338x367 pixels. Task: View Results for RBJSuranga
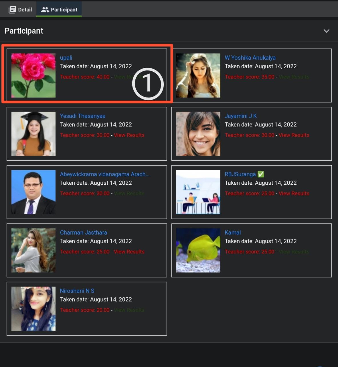[x=294, y=194]
